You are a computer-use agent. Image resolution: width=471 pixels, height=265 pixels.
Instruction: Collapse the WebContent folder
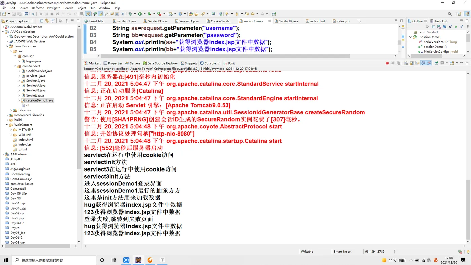pyautogui.click(x=7, y=125)
